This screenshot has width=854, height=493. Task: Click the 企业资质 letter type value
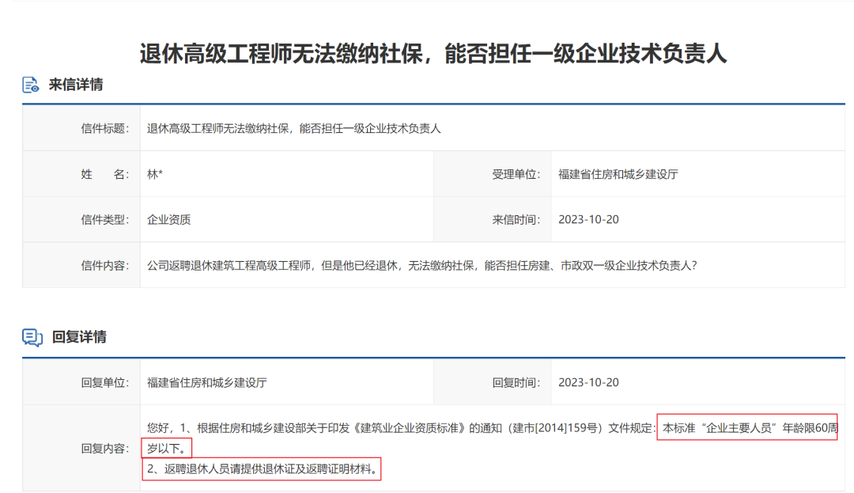[x=168, y=219]
